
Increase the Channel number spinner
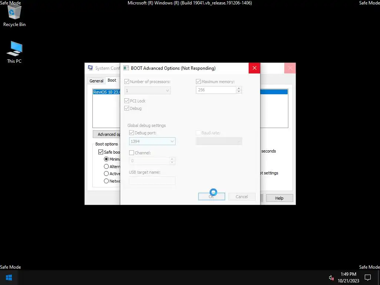pos(172,159)
